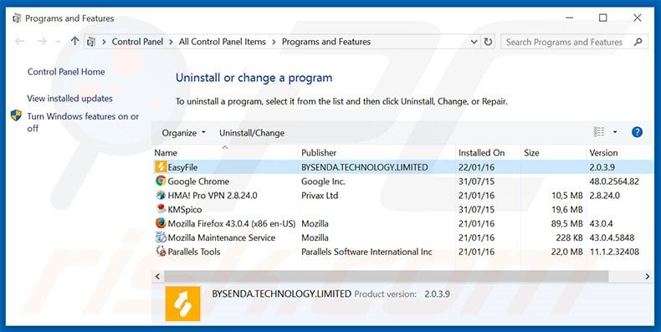Open View installed updates link
661x332 pixels.
pos(70,98)
